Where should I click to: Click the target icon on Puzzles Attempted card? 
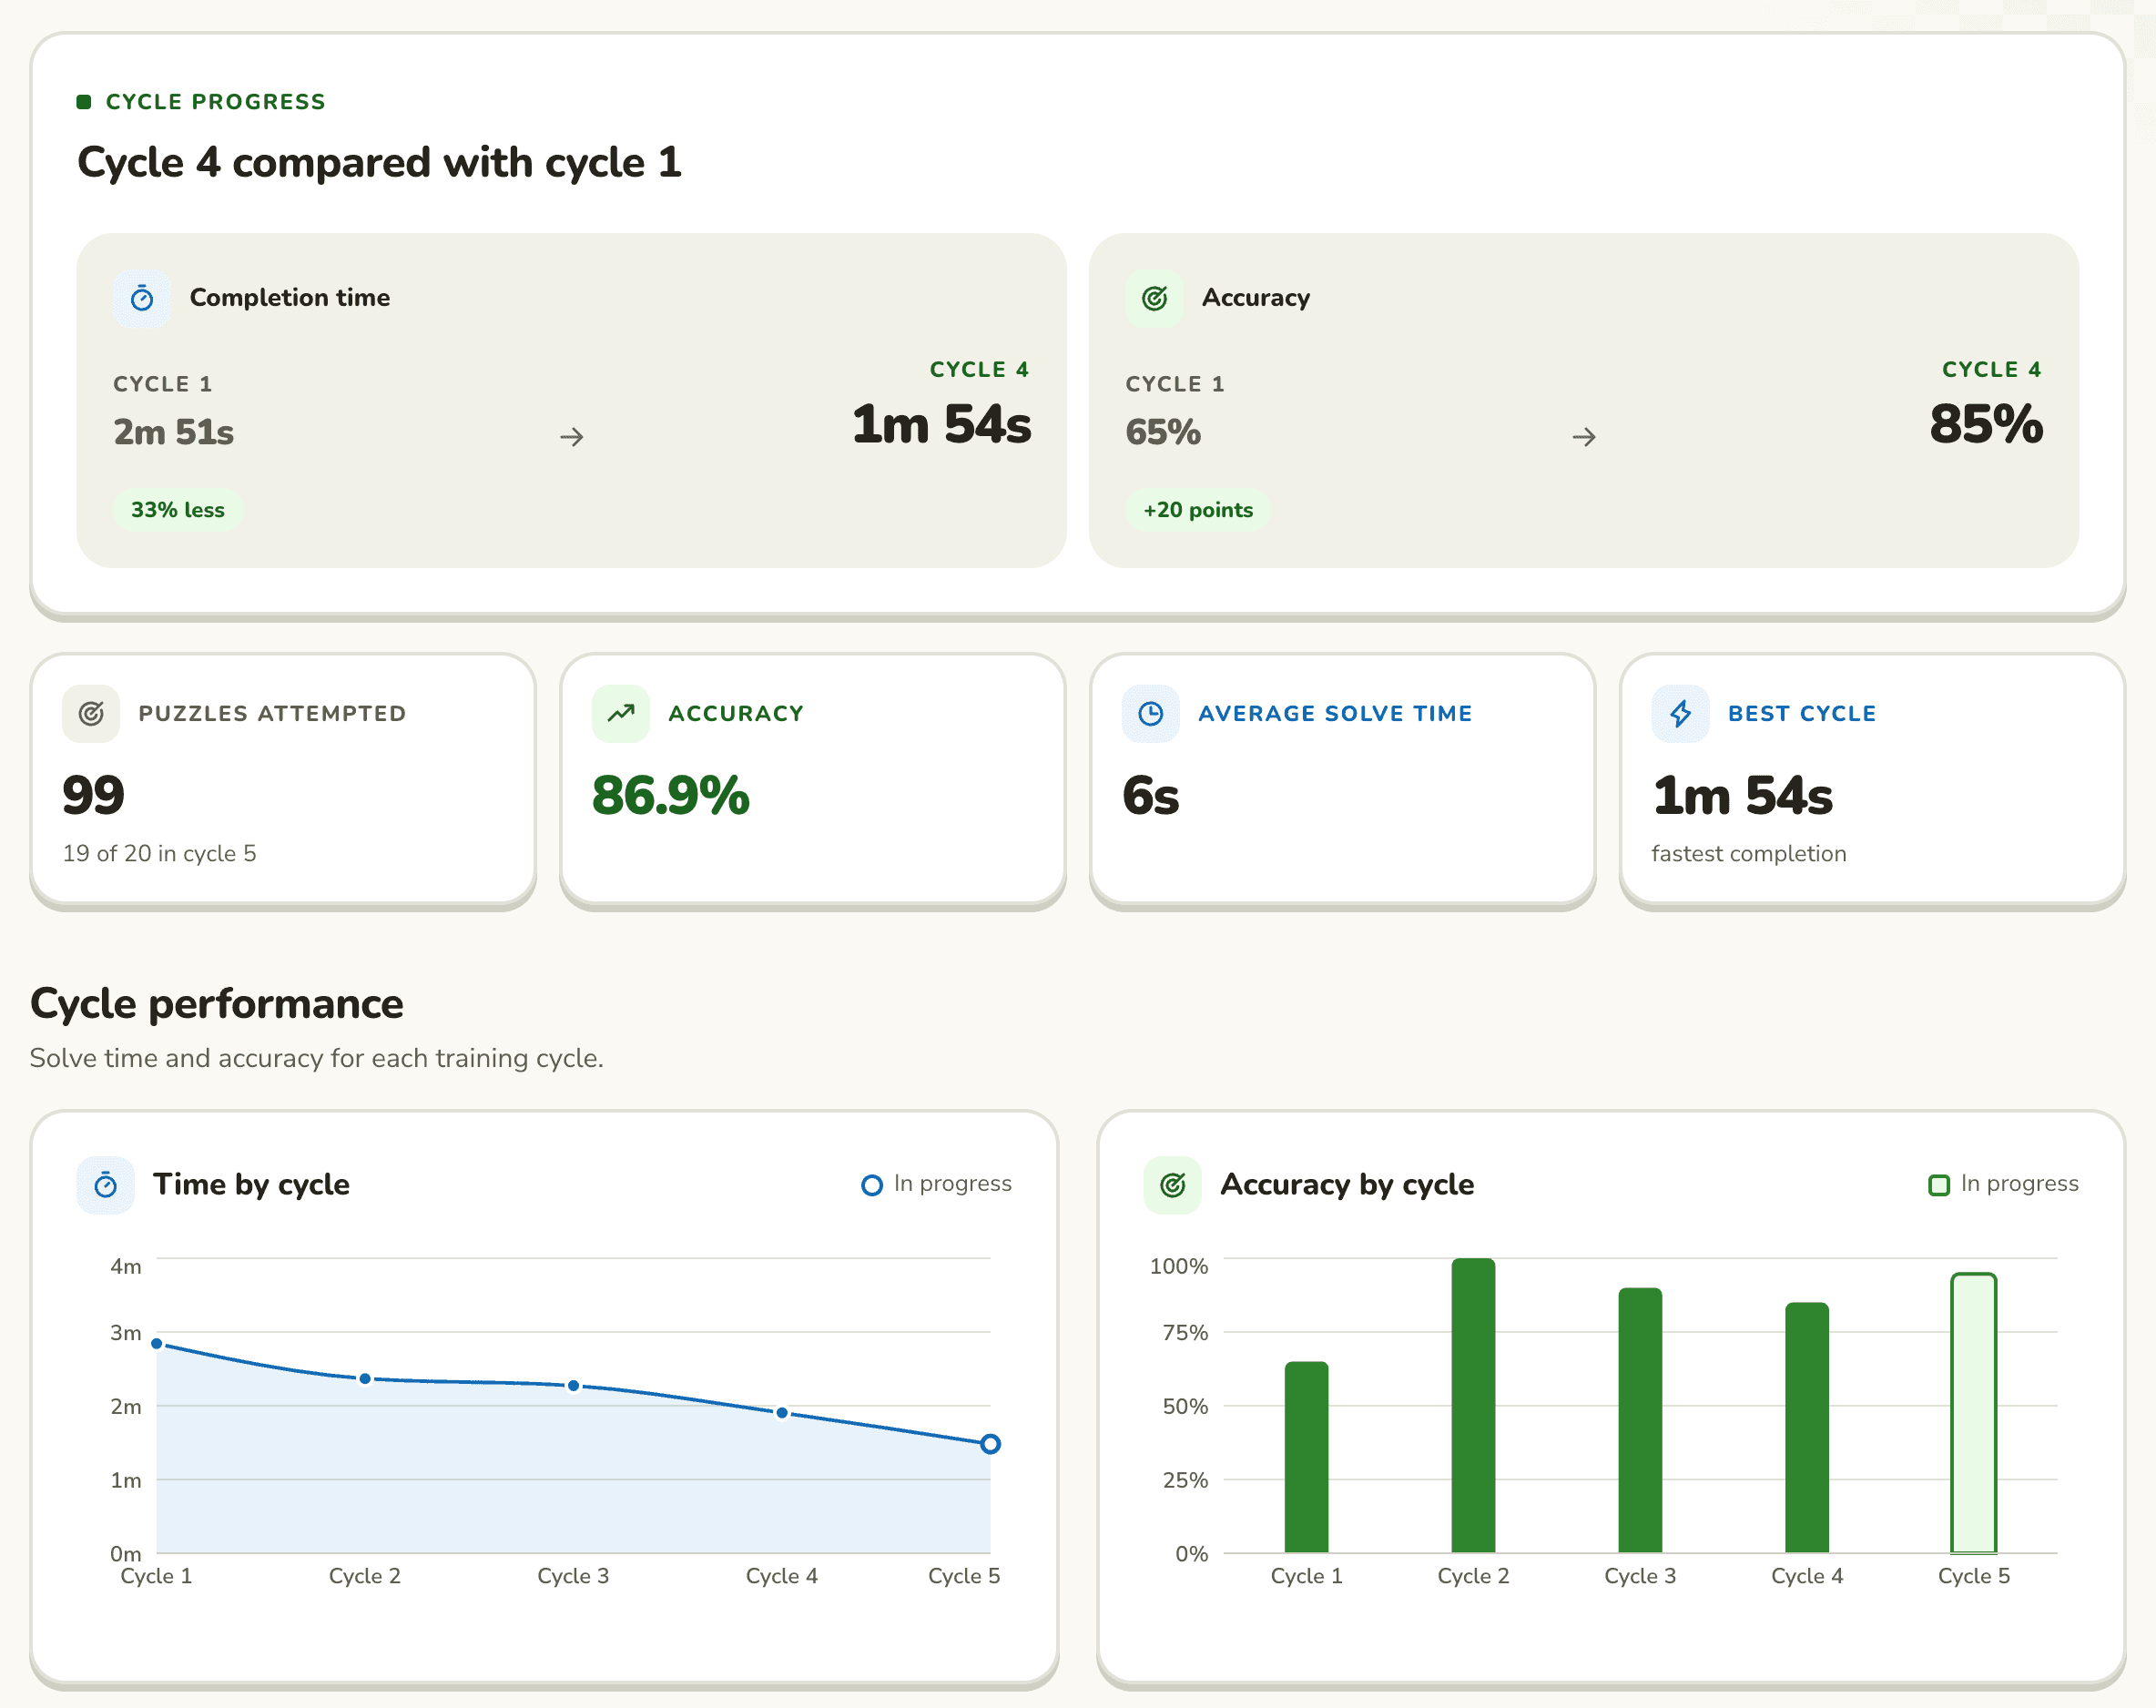point(91,713)
